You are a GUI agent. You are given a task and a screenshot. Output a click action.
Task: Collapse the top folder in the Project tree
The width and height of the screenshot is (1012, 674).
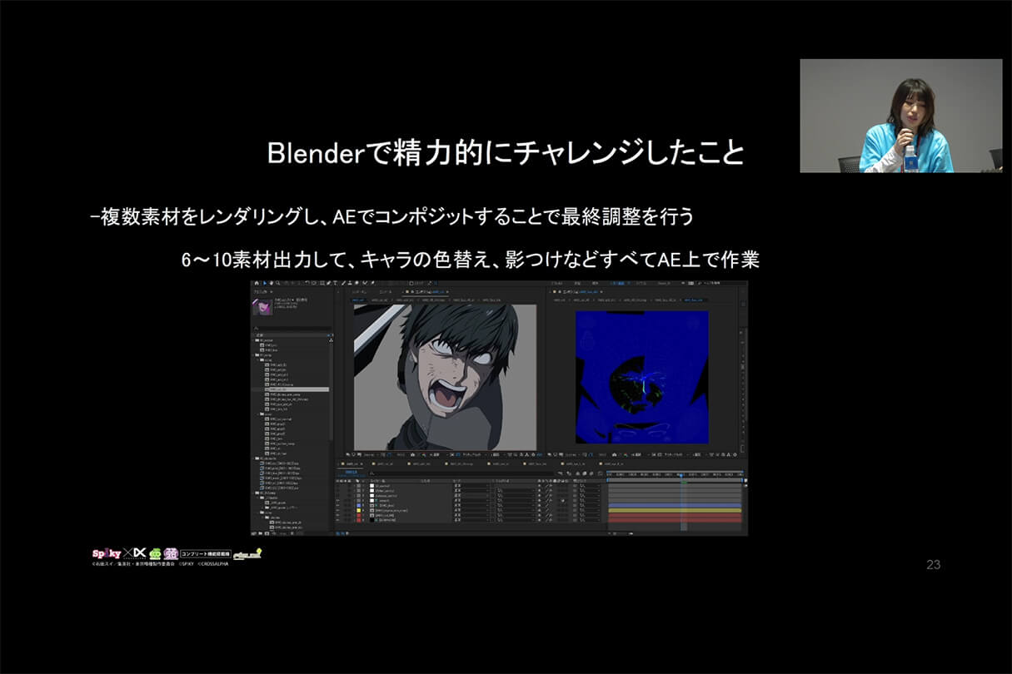pyautogui.click(x=253, y=340)
